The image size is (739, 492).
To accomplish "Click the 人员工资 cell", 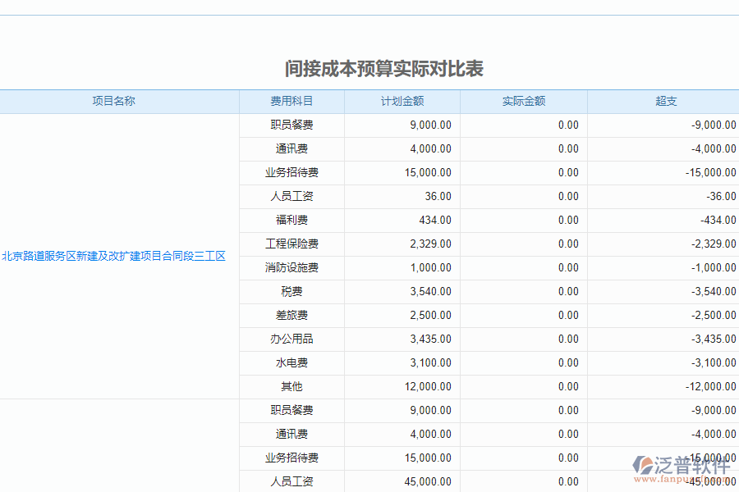I will click(291, 196).
